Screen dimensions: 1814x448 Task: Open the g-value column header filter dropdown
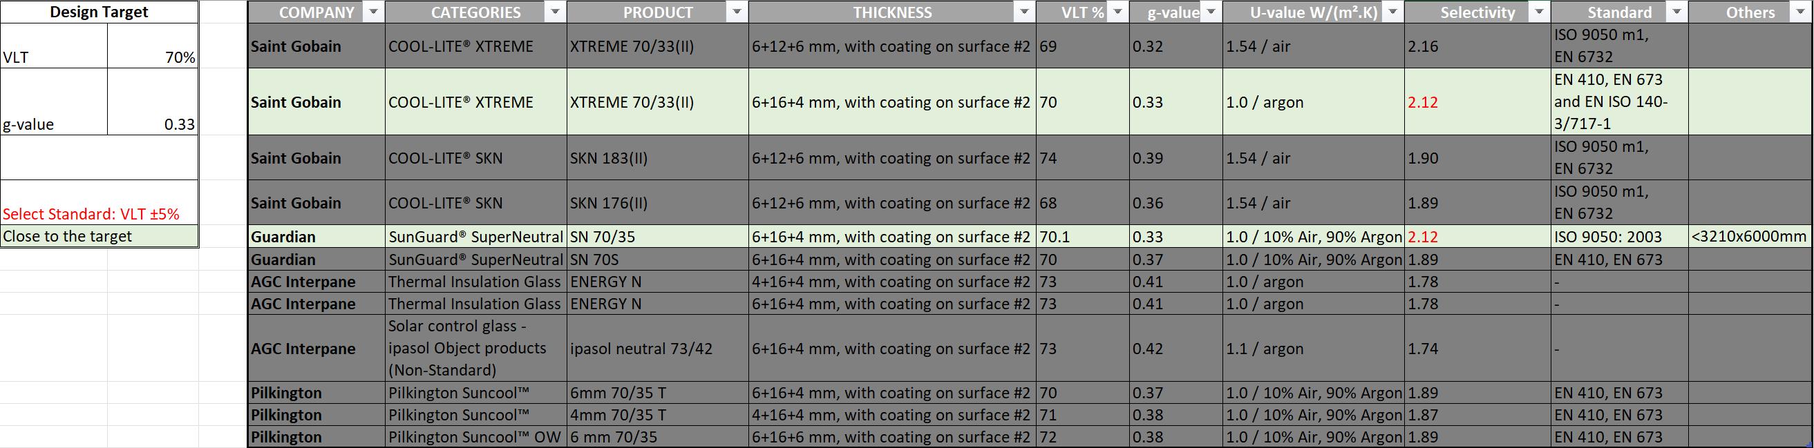pyautogui.click(x=1211, y=12)
